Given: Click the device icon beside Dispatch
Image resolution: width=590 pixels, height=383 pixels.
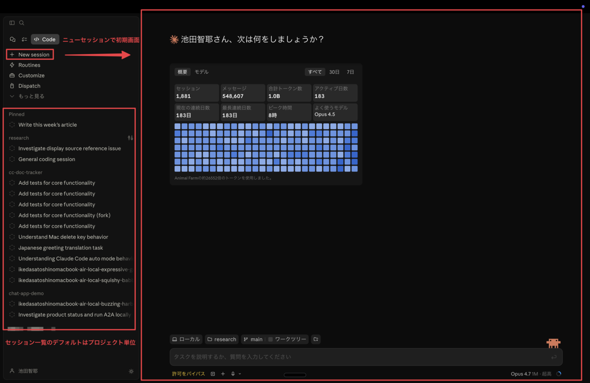Looking at the screenshot, I should pos(12,86).
